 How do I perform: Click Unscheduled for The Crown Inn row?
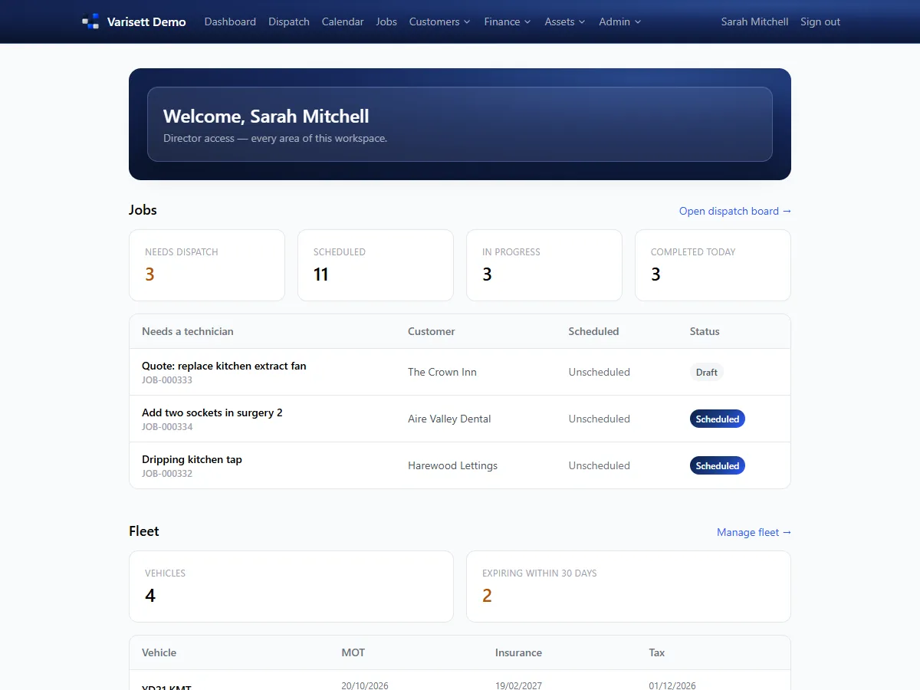(x=600, y=372)
